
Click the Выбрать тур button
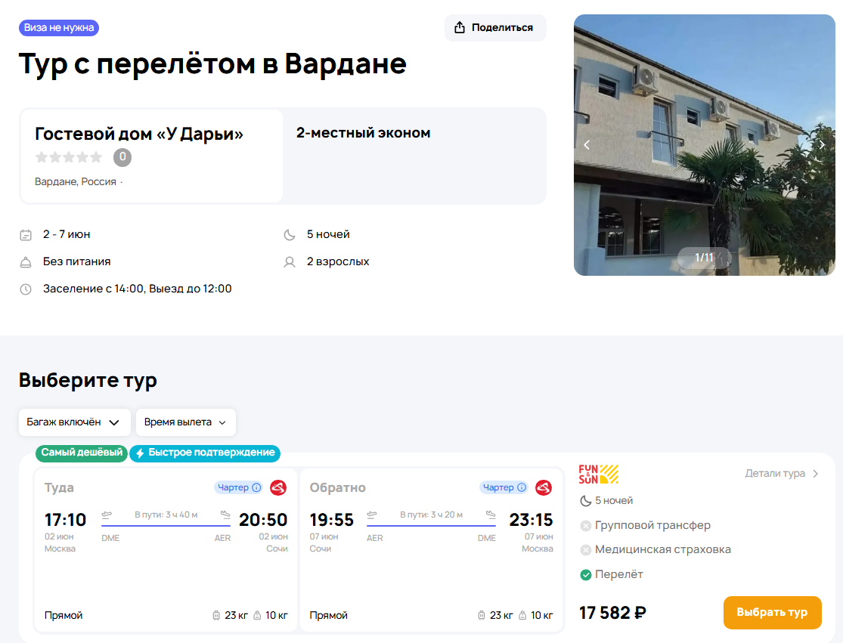coord(772,612)
